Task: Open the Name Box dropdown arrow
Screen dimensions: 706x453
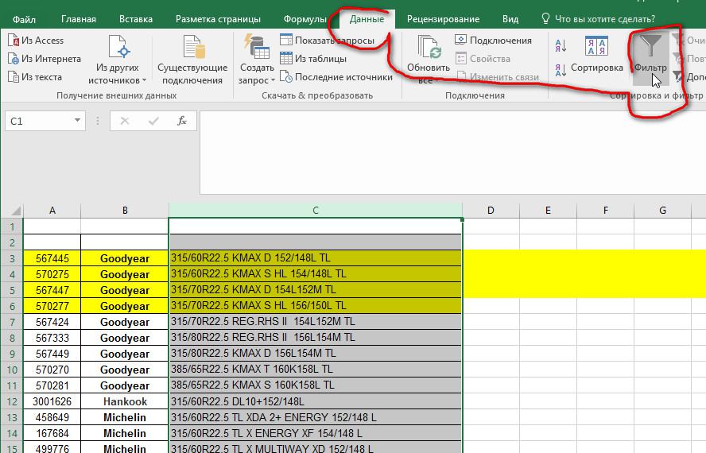Action: point(77,121)
